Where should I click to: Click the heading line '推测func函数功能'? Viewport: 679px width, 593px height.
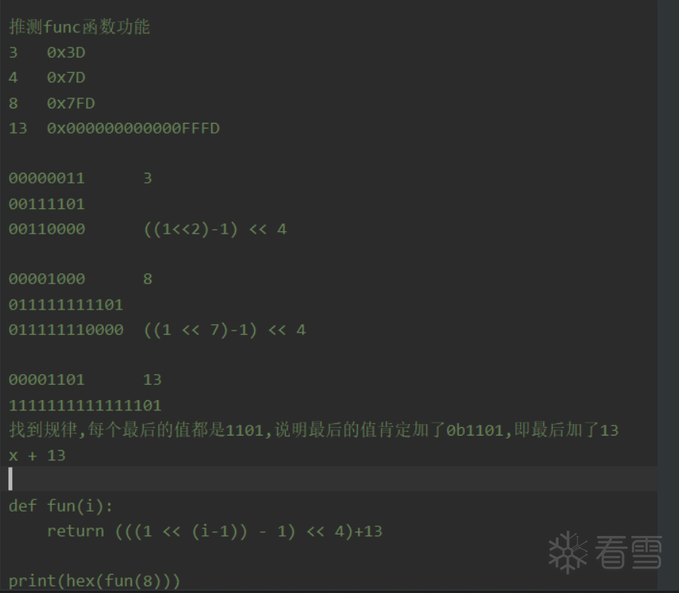[79, 28]
